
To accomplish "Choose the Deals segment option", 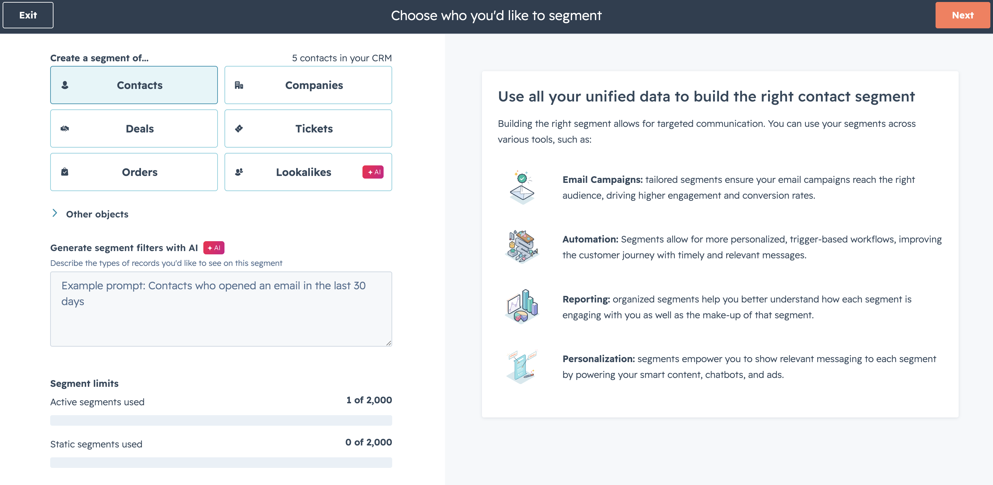I will 134,128.
